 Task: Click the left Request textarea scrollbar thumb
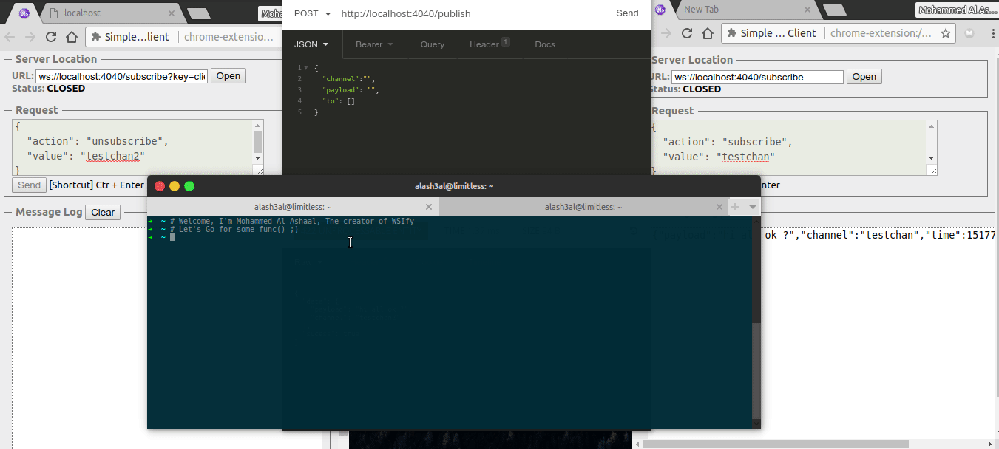[x=257, y=142]
